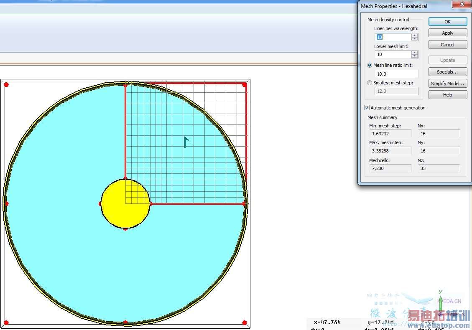
Task: Increment Lower mesh limit using up arrow
Action: [x=414, y=53]
